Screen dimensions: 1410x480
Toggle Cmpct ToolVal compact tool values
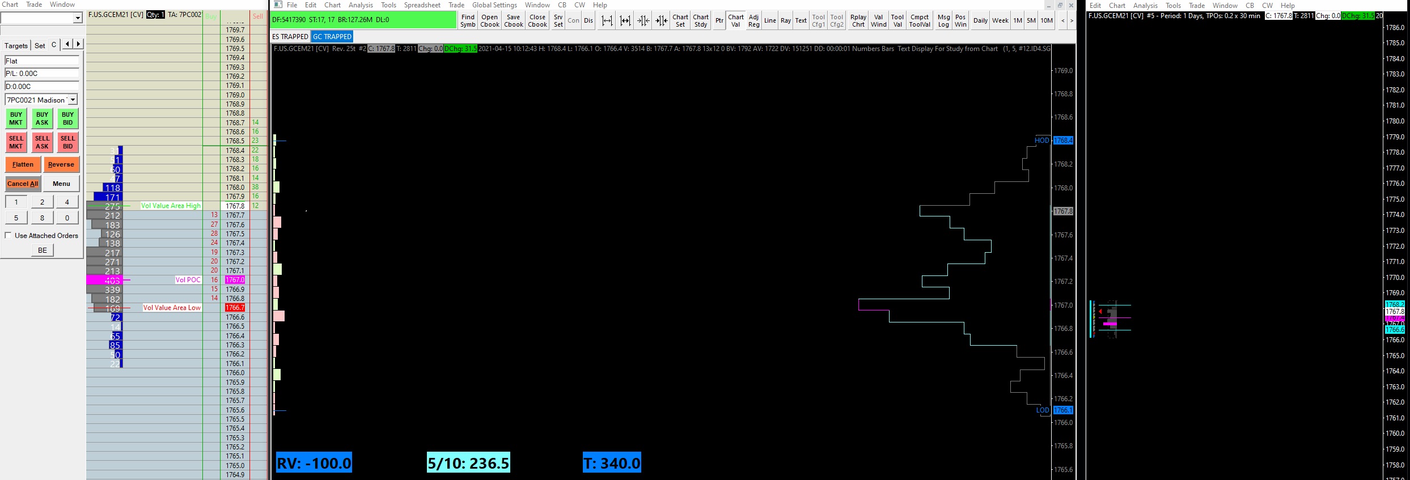pos(920,21)
